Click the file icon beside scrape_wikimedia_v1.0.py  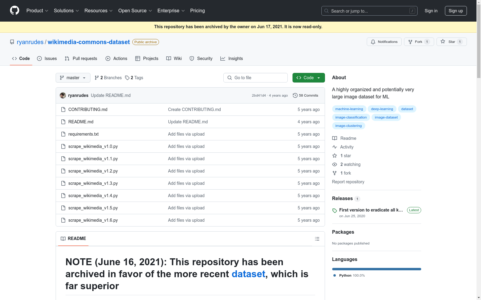63,146
